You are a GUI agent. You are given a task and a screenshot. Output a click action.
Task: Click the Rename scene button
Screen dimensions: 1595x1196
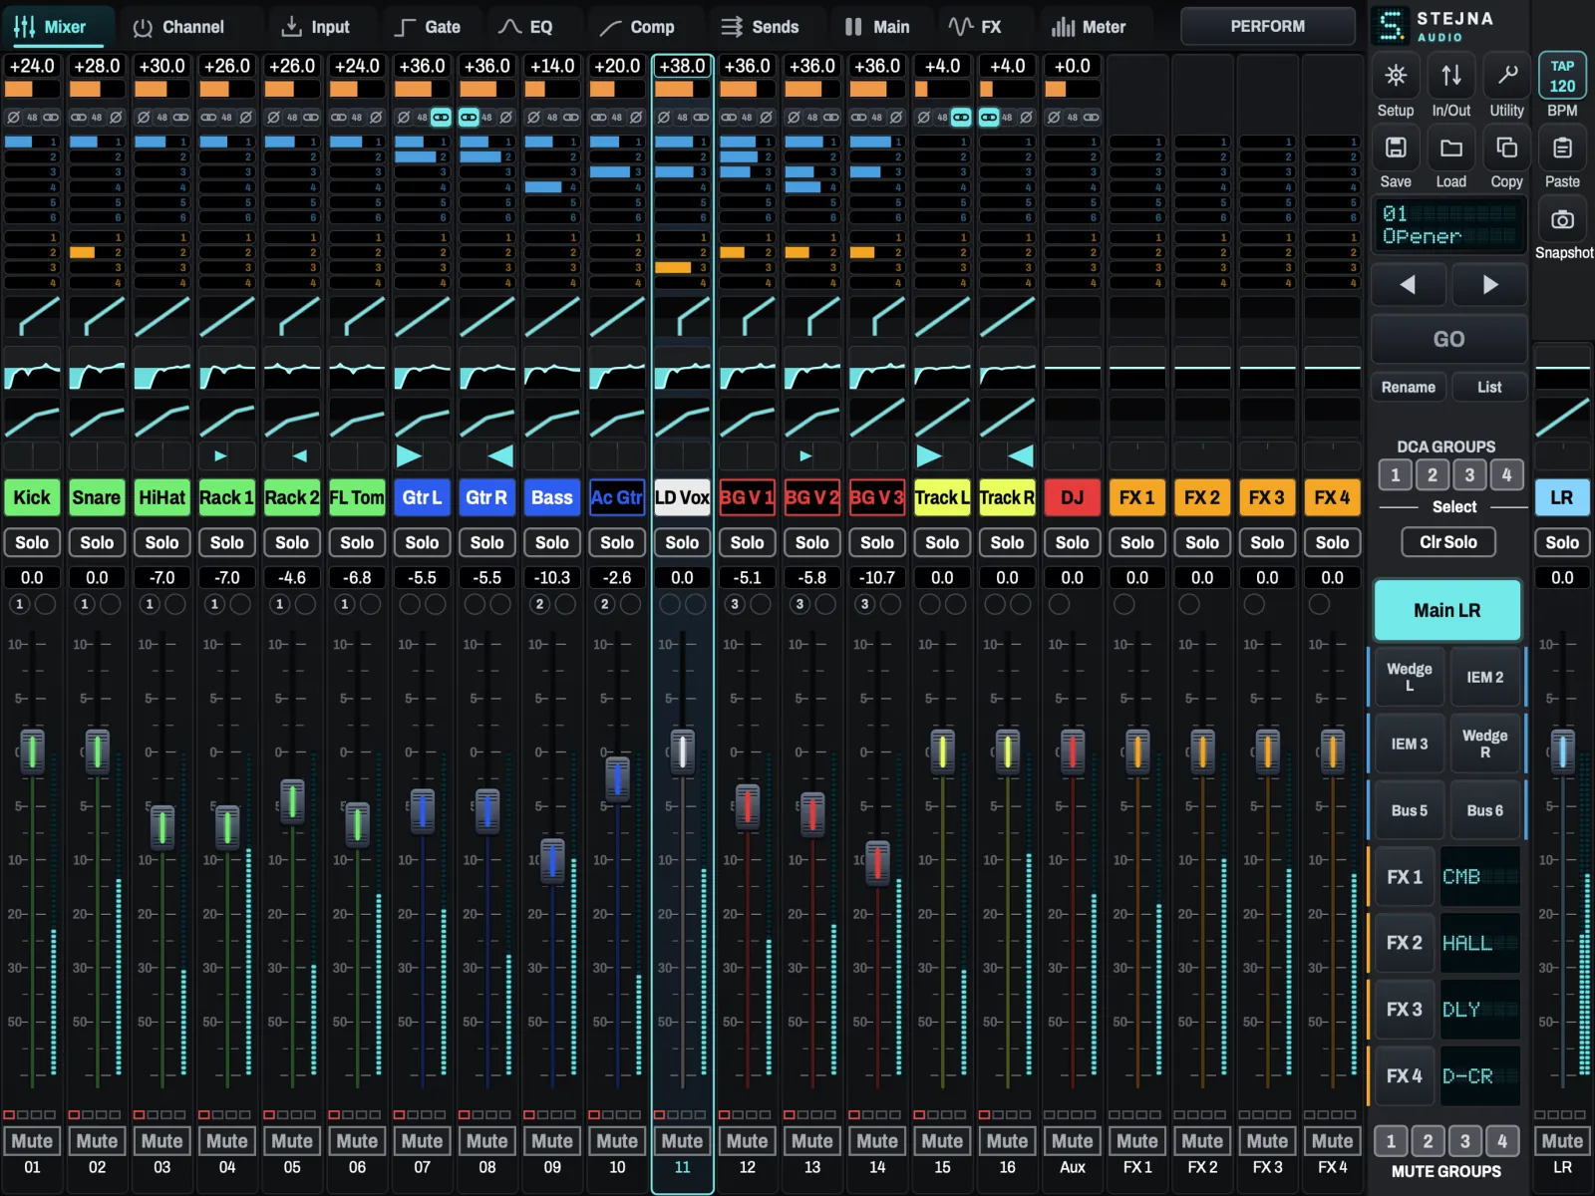point(1409,387)
